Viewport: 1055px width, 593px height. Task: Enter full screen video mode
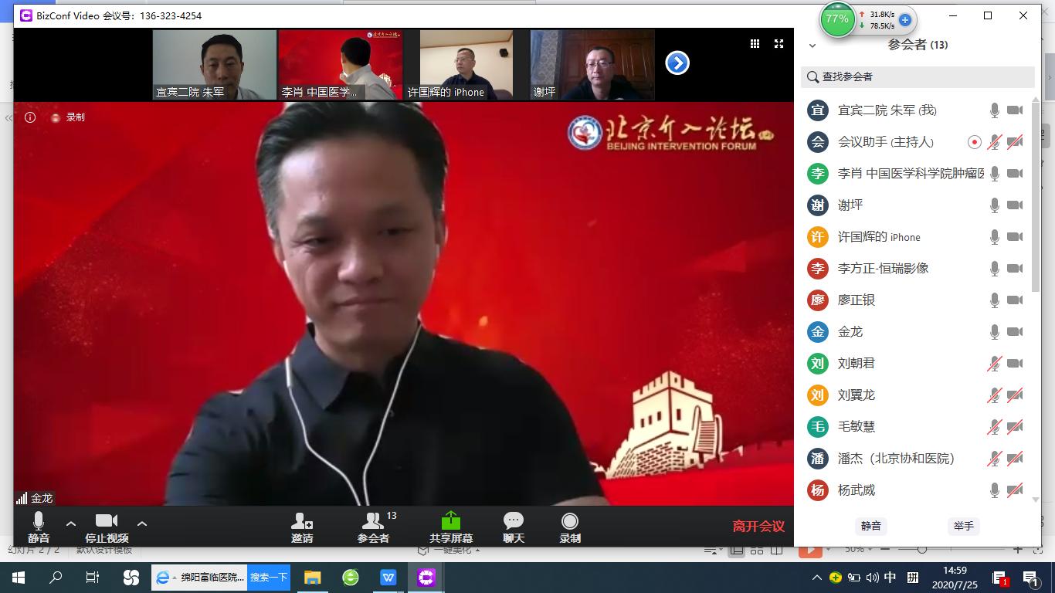(x=779, y=44)
